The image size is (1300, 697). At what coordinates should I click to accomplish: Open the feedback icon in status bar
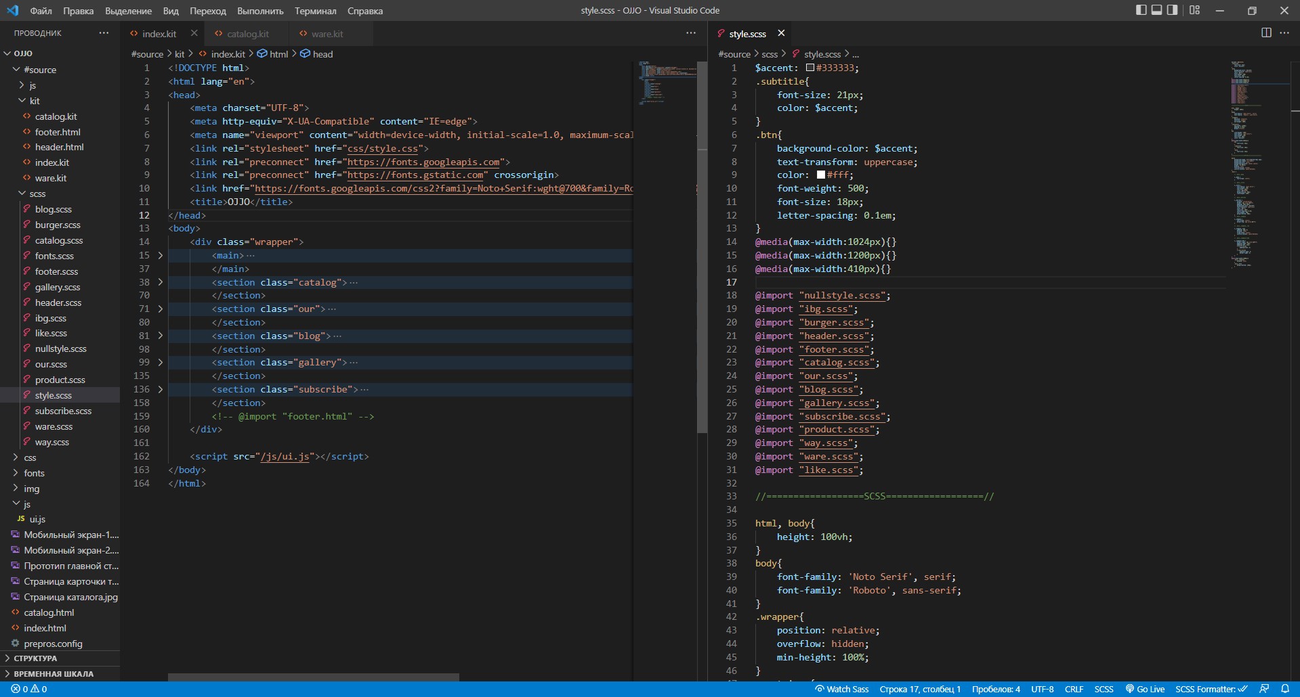(x=1264, y=689)
